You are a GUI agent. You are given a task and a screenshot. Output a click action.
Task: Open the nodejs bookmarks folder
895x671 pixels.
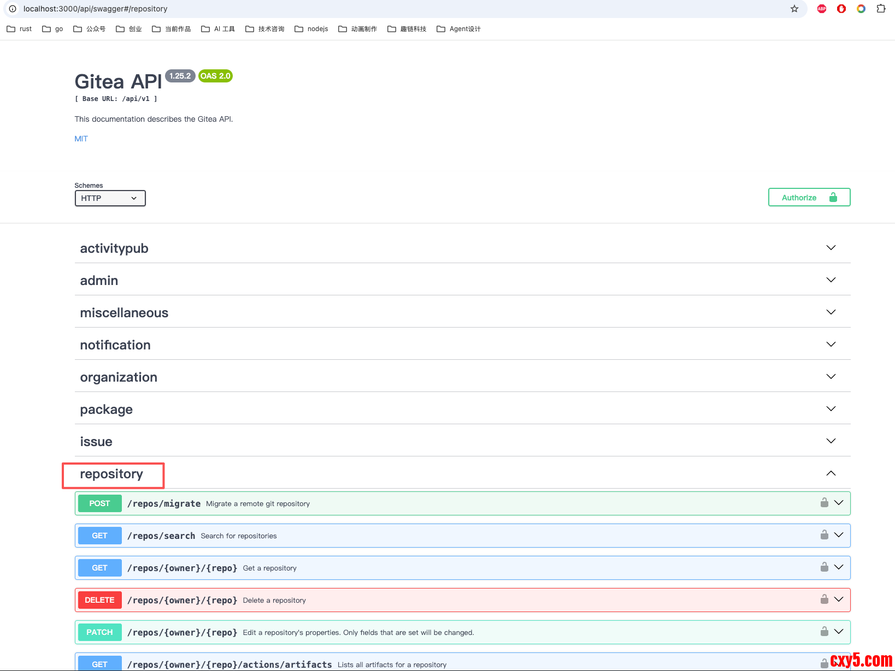click(311, 29)
